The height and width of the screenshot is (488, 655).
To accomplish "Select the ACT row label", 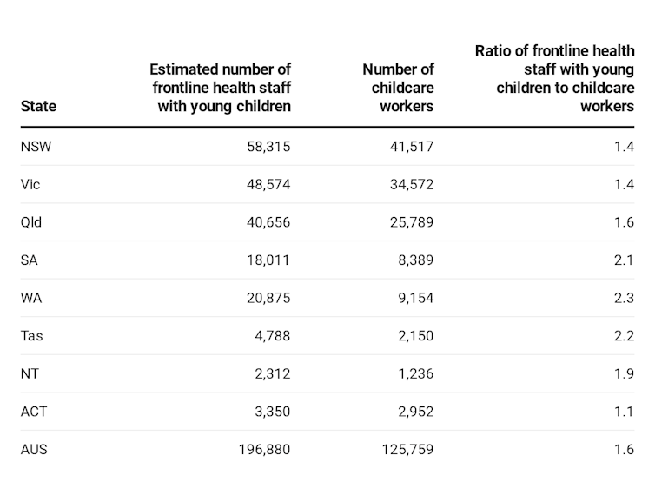I will tap(34, 412).
